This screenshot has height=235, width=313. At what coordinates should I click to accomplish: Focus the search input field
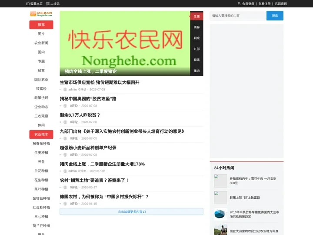click(238, 16)
